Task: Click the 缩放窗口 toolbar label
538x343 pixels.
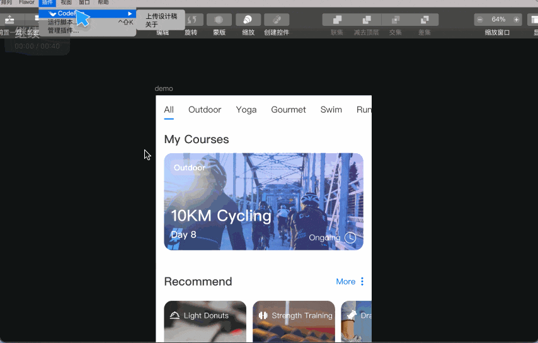Action: pyautogui.click(x=497, y=33)
